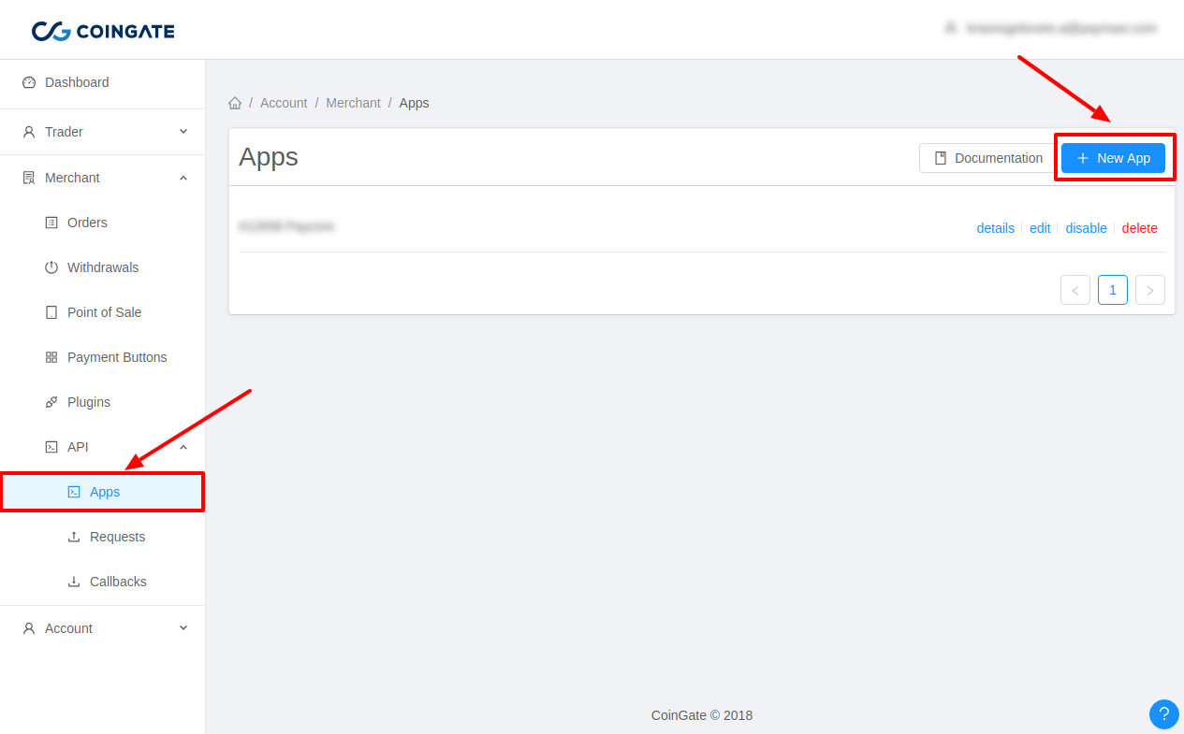Image resolution: width=1184 pixels, height=734 pixels.
Task: Click the Withdrawals power icon
Action: click(x=51, y=267)
